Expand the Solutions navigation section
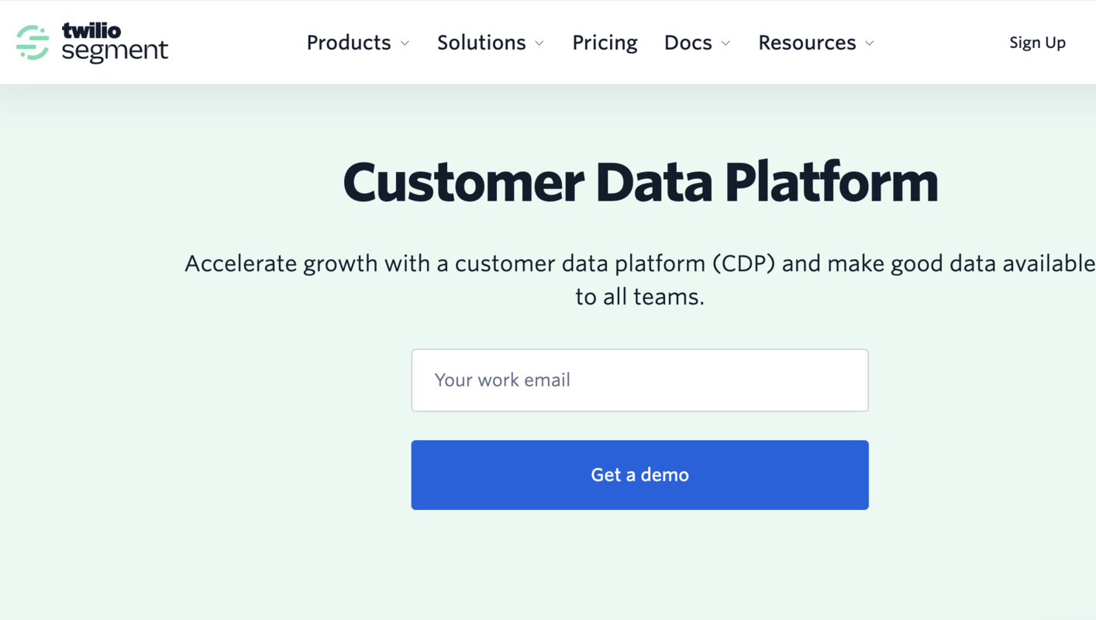This screenshot has width=1096, height=620. [x=481, y=43]
